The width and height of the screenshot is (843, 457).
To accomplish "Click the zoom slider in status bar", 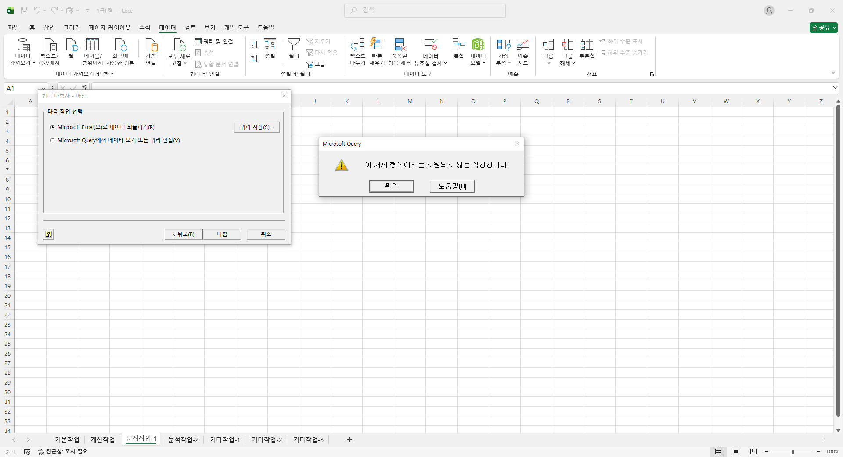I will pyautogui.click(x=793, y=452).
